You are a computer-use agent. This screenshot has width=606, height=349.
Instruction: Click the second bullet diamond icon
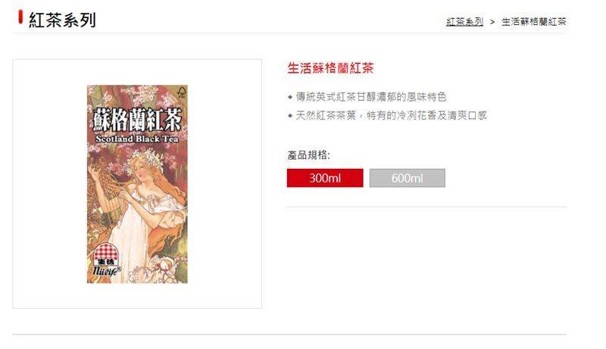[x=290, y=115]
